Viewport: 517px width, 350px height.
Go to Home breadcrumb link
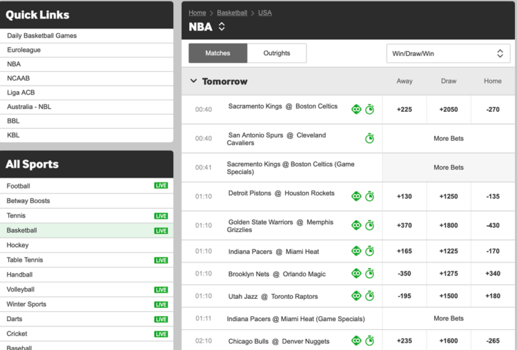[197, 13]
